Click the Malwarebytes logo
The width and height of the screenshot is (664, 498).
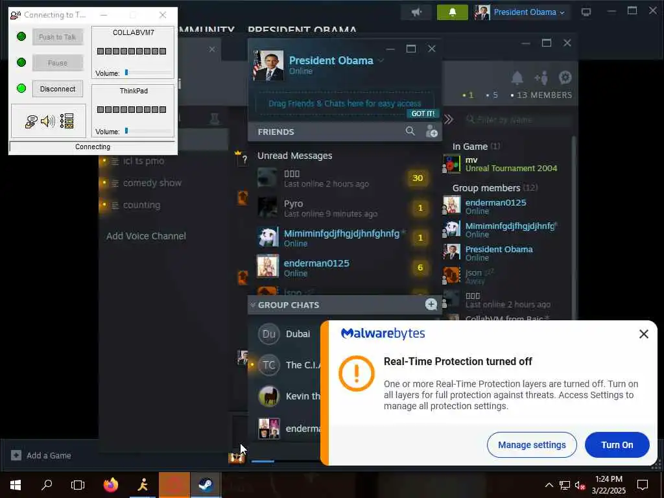tap(383, 334)
